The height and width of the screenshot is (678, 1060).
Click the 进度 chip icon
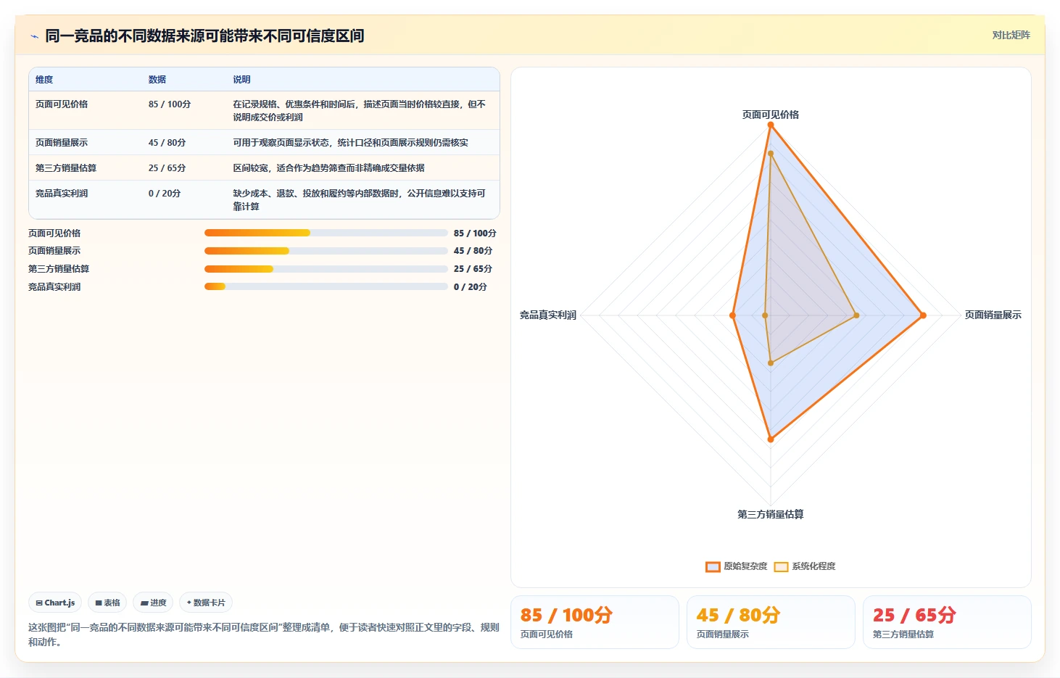[144, 603]
